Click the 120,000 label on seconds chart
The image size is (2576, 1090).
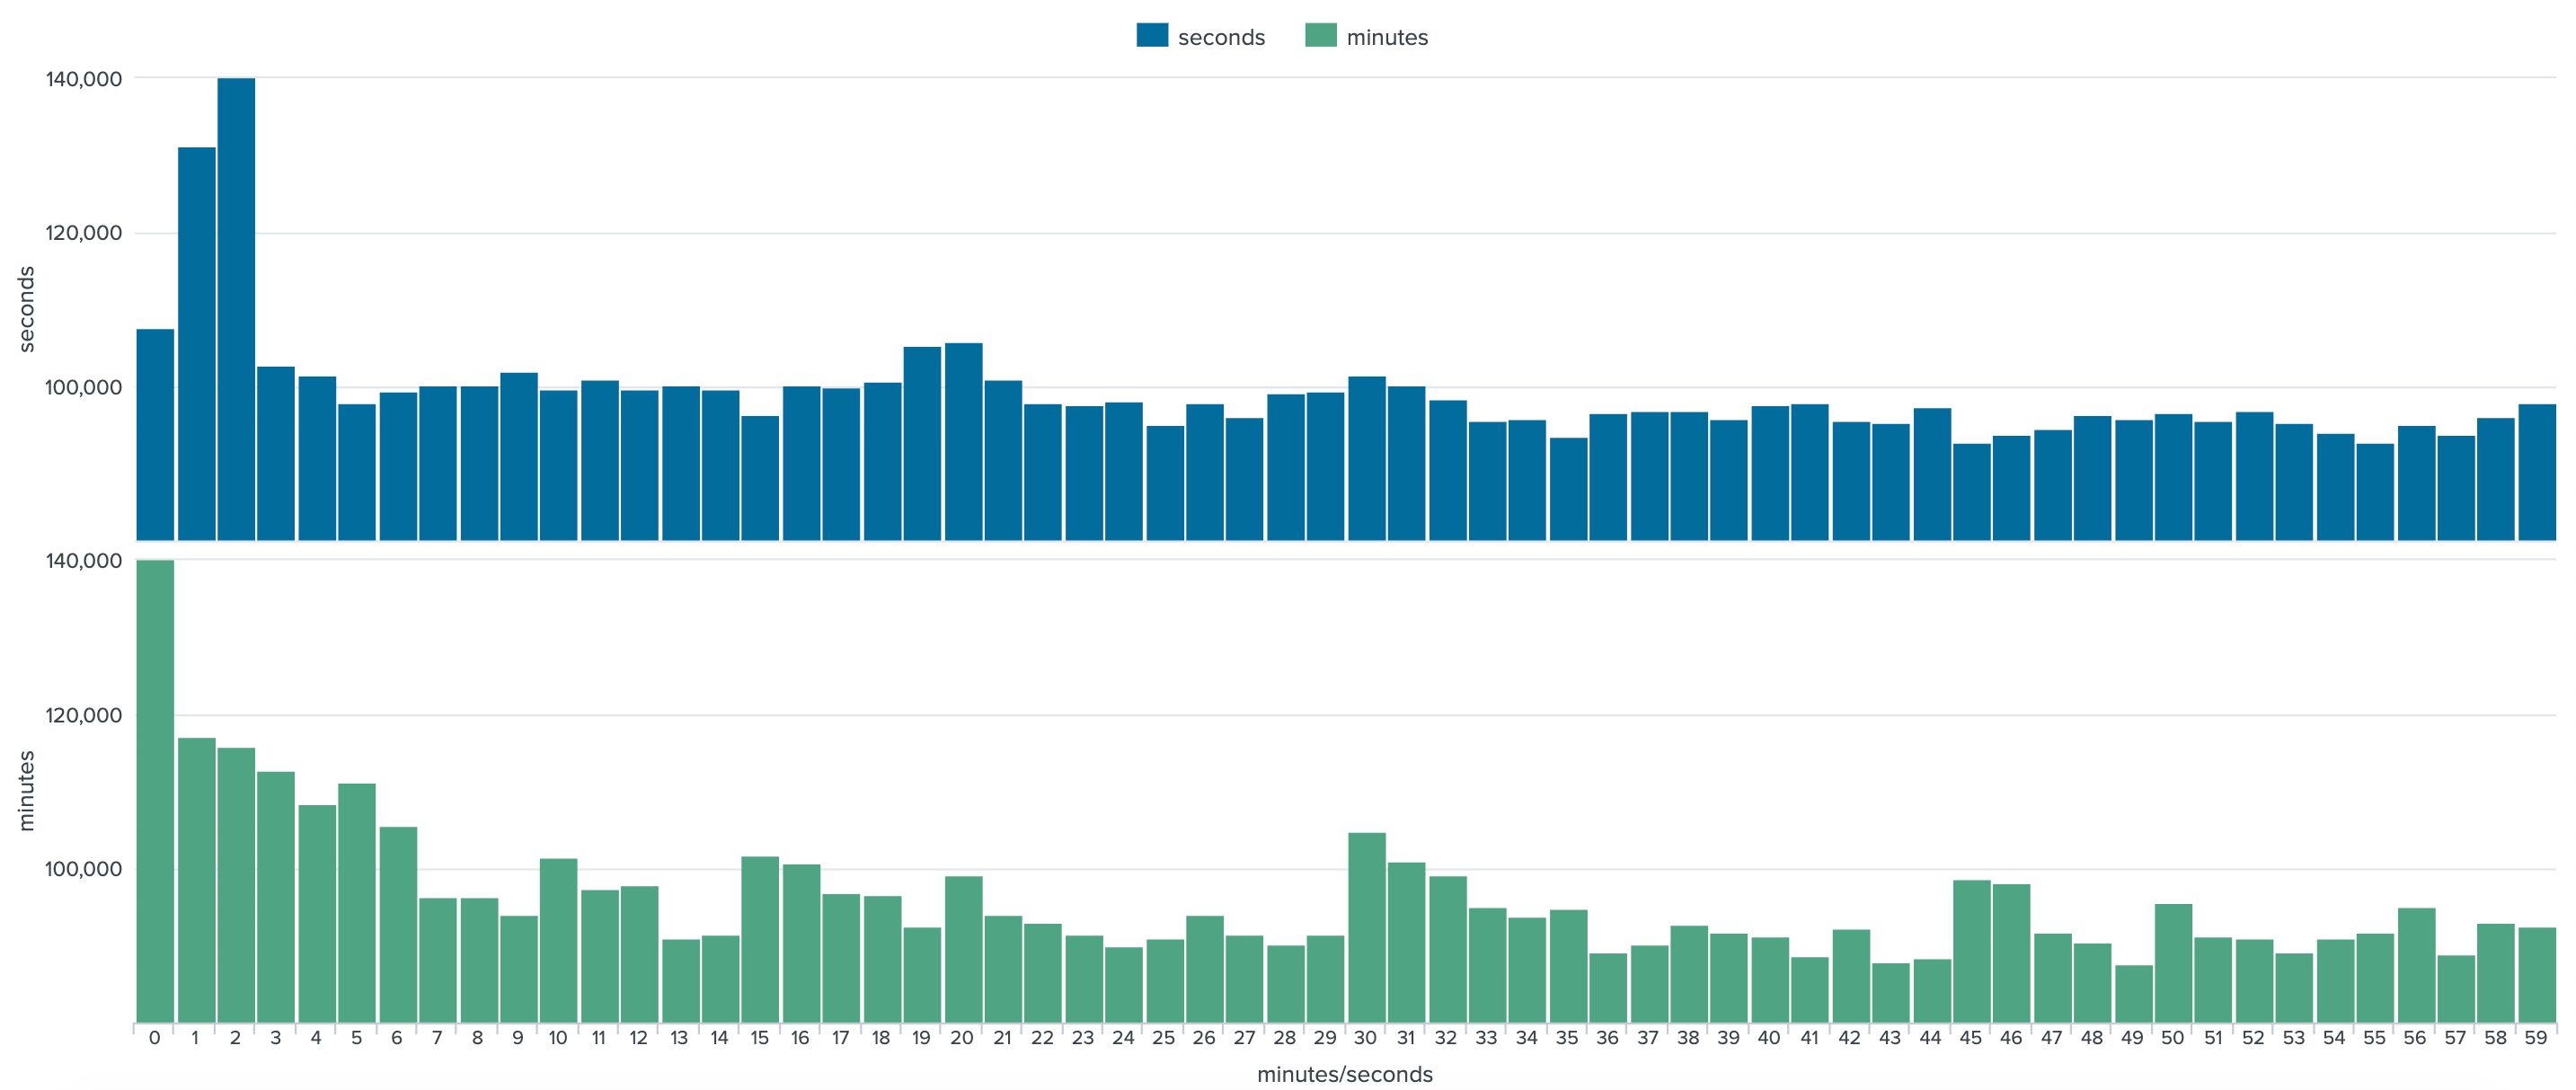click(84, 233)
